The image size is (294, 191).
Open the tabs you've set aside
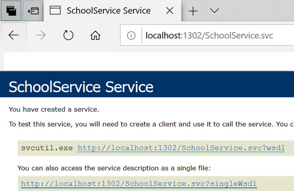[11, 11]
